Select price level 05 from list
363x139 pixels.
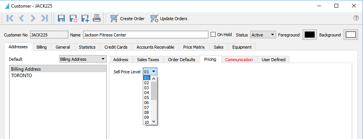[146, 98]
